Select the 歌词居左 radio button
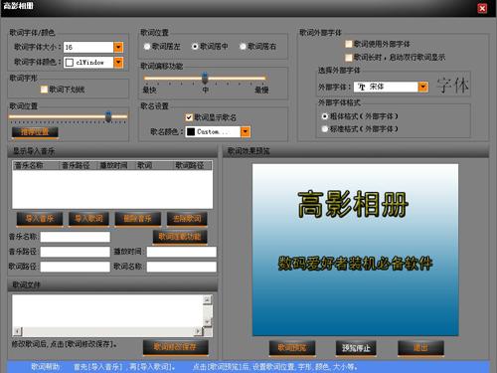497x373 pixels. click(x=147, y=47)
